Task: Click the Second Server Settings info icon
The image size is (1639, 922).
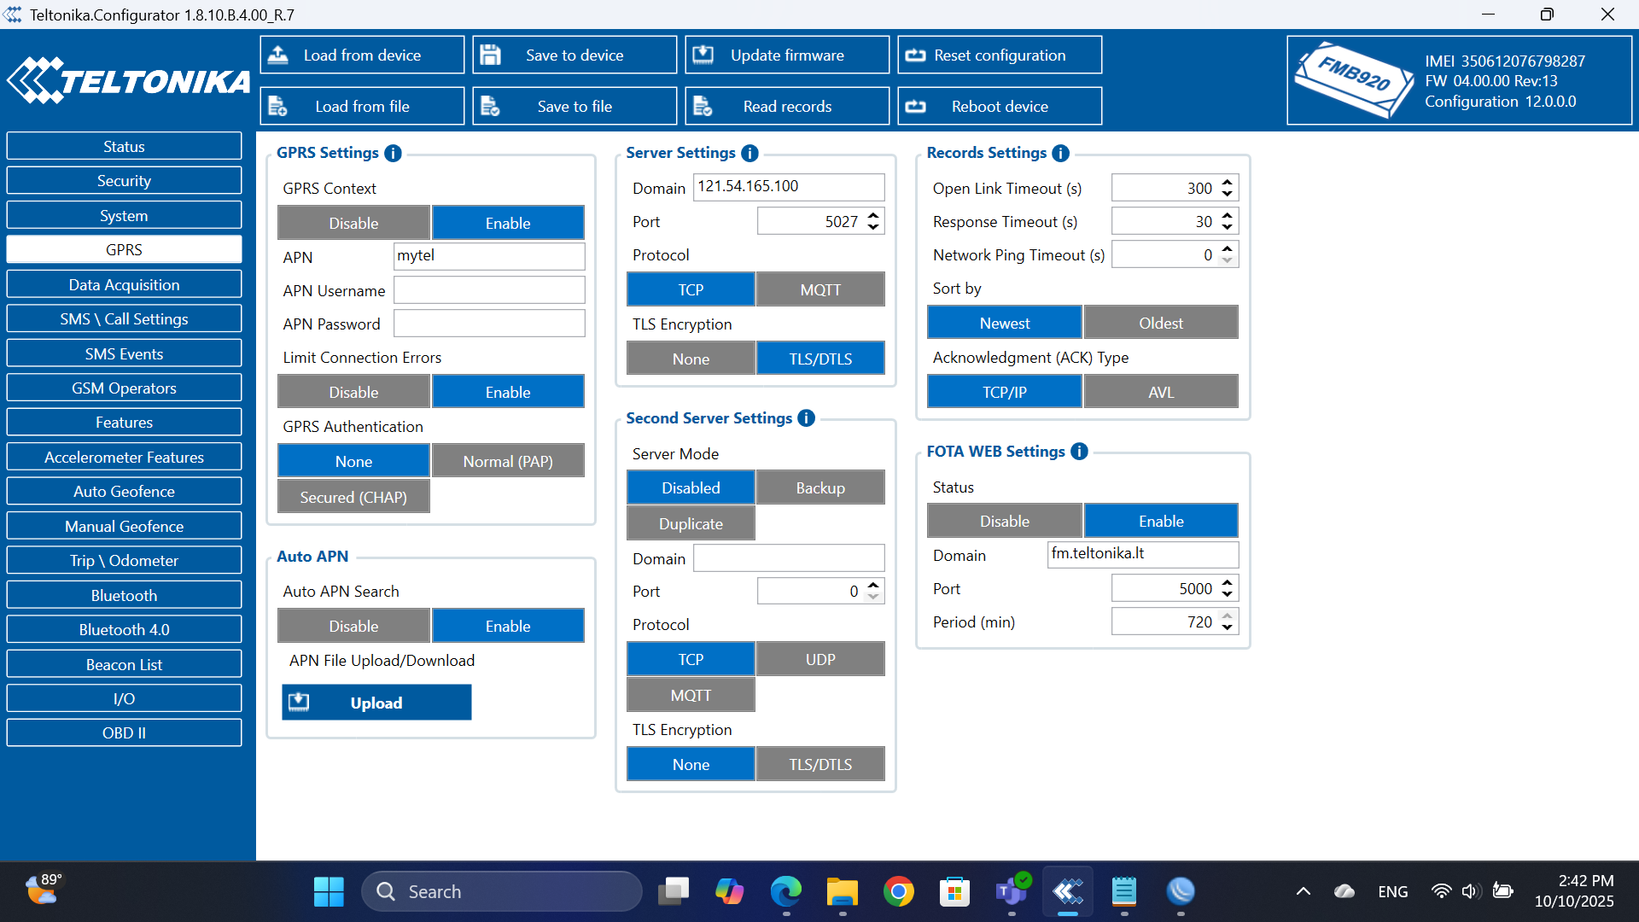Action: point(806,418)
